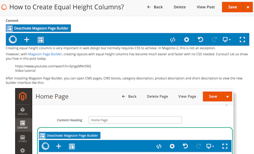This screenshot has width=254, height=154.
Task: Open the templates layout icon in toolbar
Action: [x=41, y=40]
